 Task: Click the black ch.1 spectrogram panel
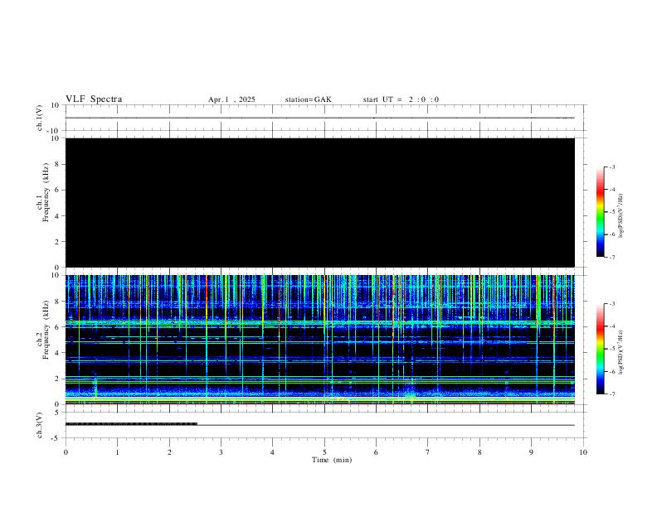(x=320, y=202)
